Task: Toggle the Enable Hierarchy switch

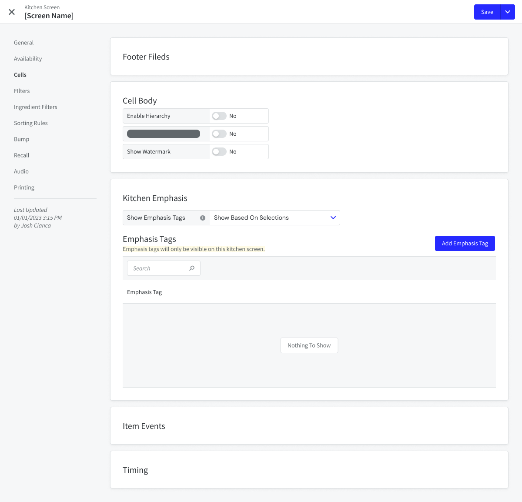Action: click(219, 116)
